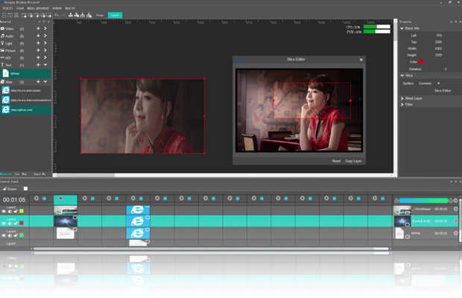
Task: Click Copy Layer in Slice Editor
Action: click(353, 161)
